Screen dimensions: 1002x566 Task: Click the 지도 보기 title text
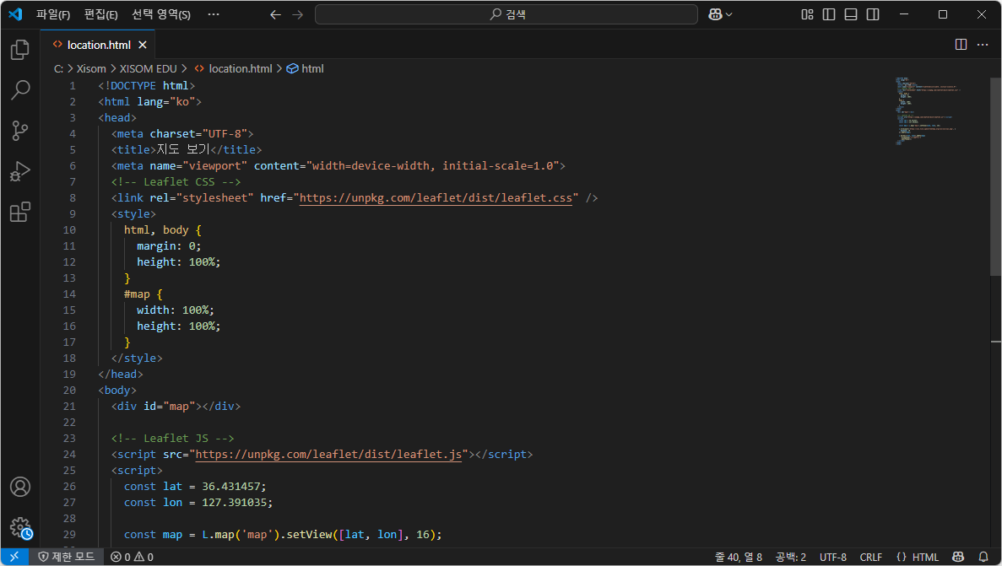[x=183, y=149]
